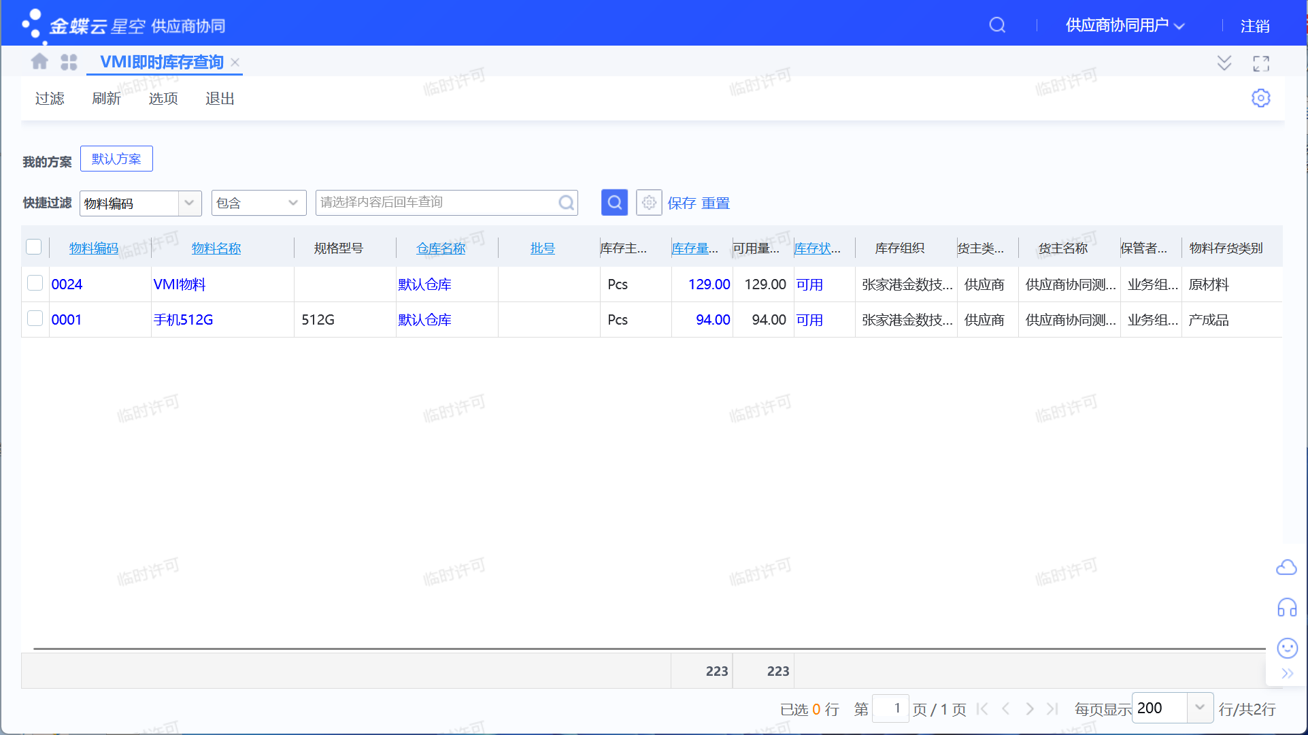Expand the 供应商协同用户 user menu

(1126, 26)
